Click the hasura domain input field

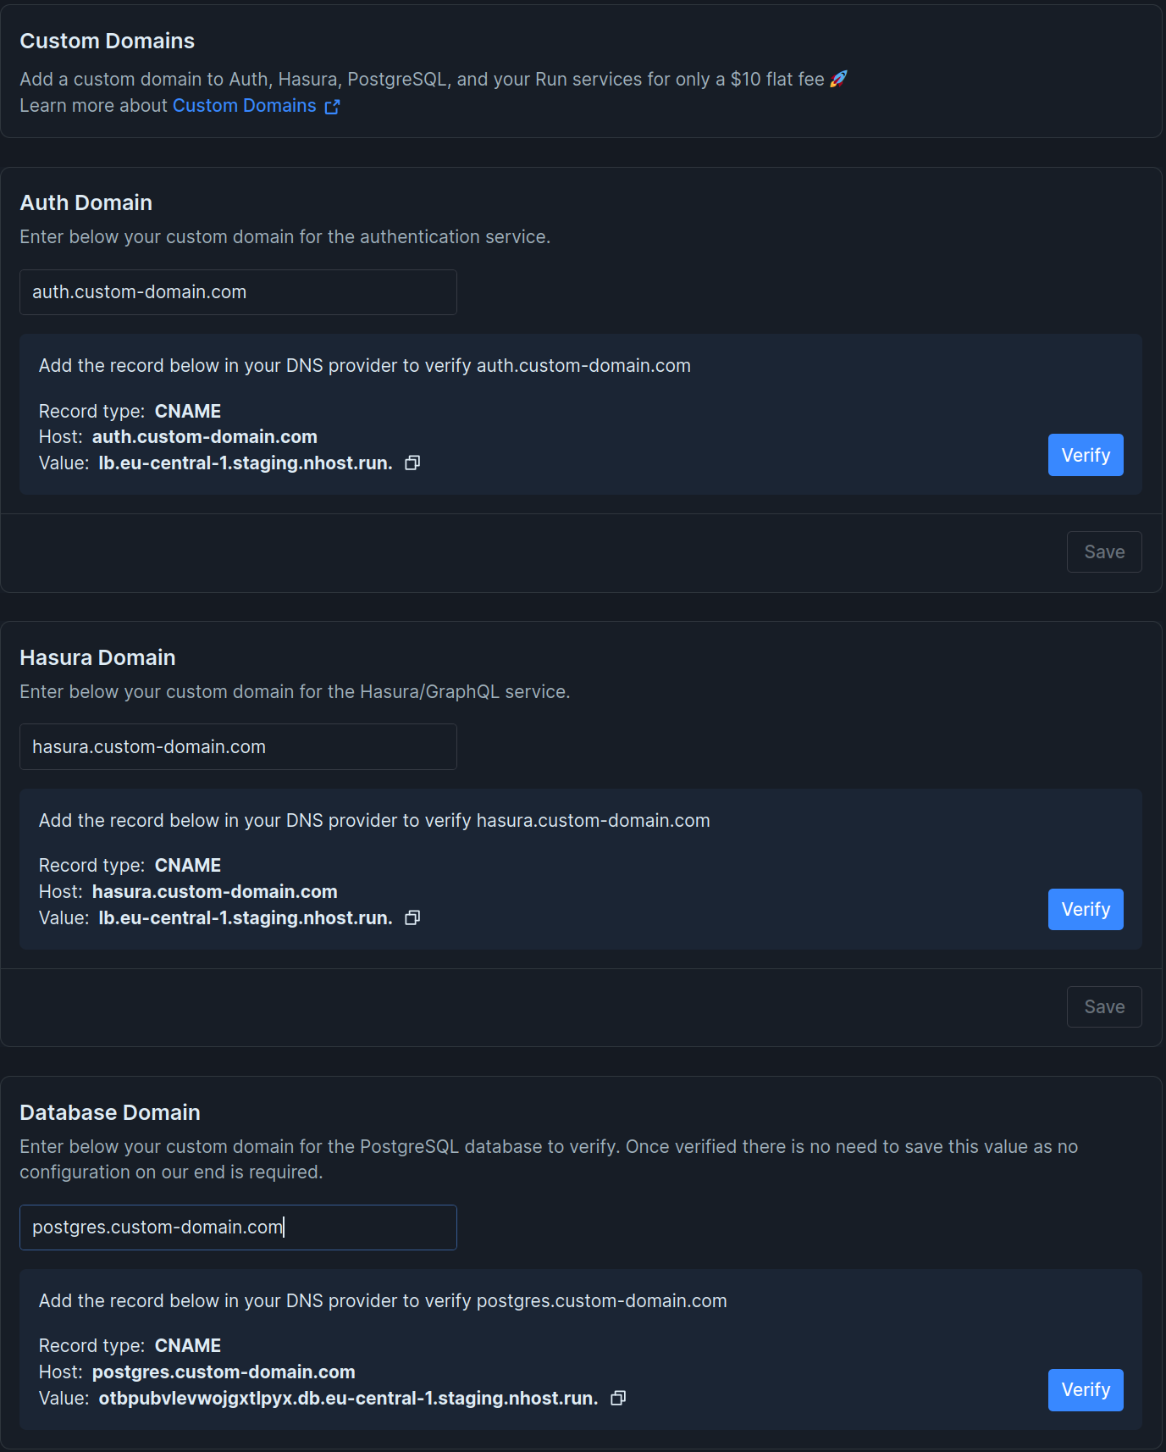point(237,746)
